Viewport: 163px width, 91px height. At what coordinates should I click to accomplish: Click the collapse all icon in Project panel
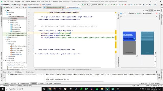pyautogui.click(x=20, y=8)
